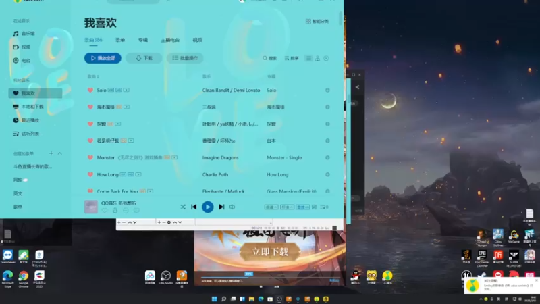Image resolution: width=540 pixels, height=304 pixels.
Task: Open OBS Studio desktop icon
Action: click(x=165, y=278)
